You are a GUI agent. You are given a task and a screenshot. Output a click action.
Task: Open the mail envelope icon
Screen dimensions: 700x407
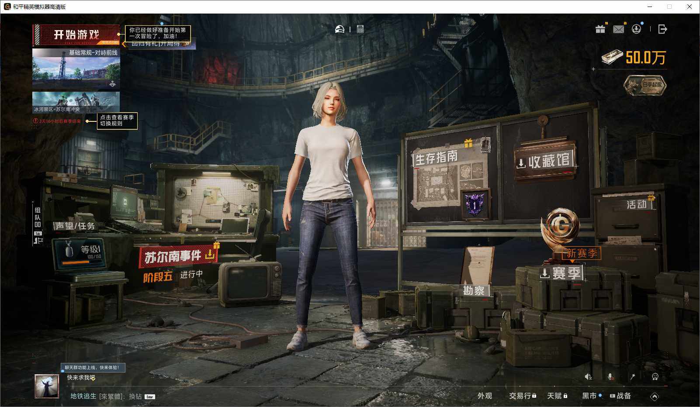(x=619, y=29)
